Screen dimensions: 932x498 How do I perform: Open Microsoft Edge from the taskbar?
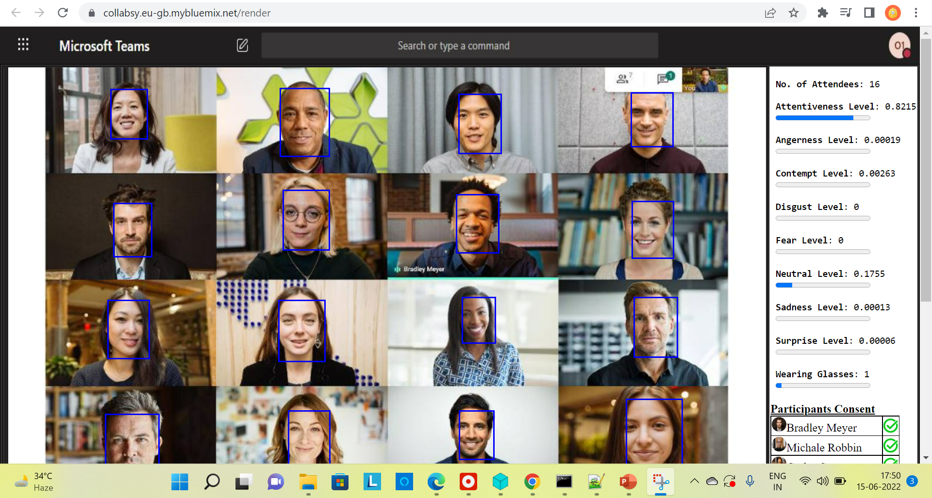[436, 482]
